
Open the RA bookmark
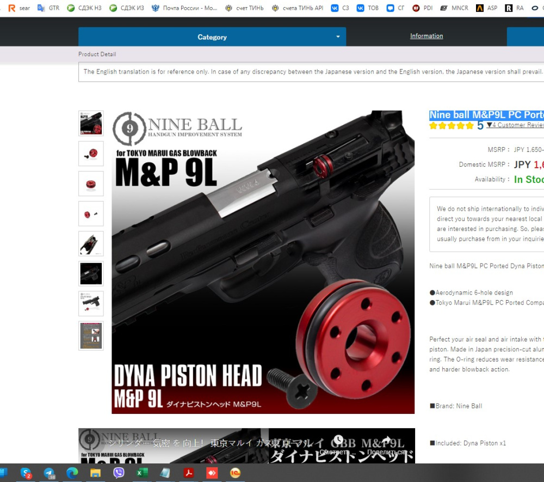pyautogui.click(x=514, y=8)
